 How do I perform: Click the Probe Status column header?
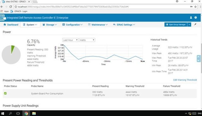(x=10, y=86)
